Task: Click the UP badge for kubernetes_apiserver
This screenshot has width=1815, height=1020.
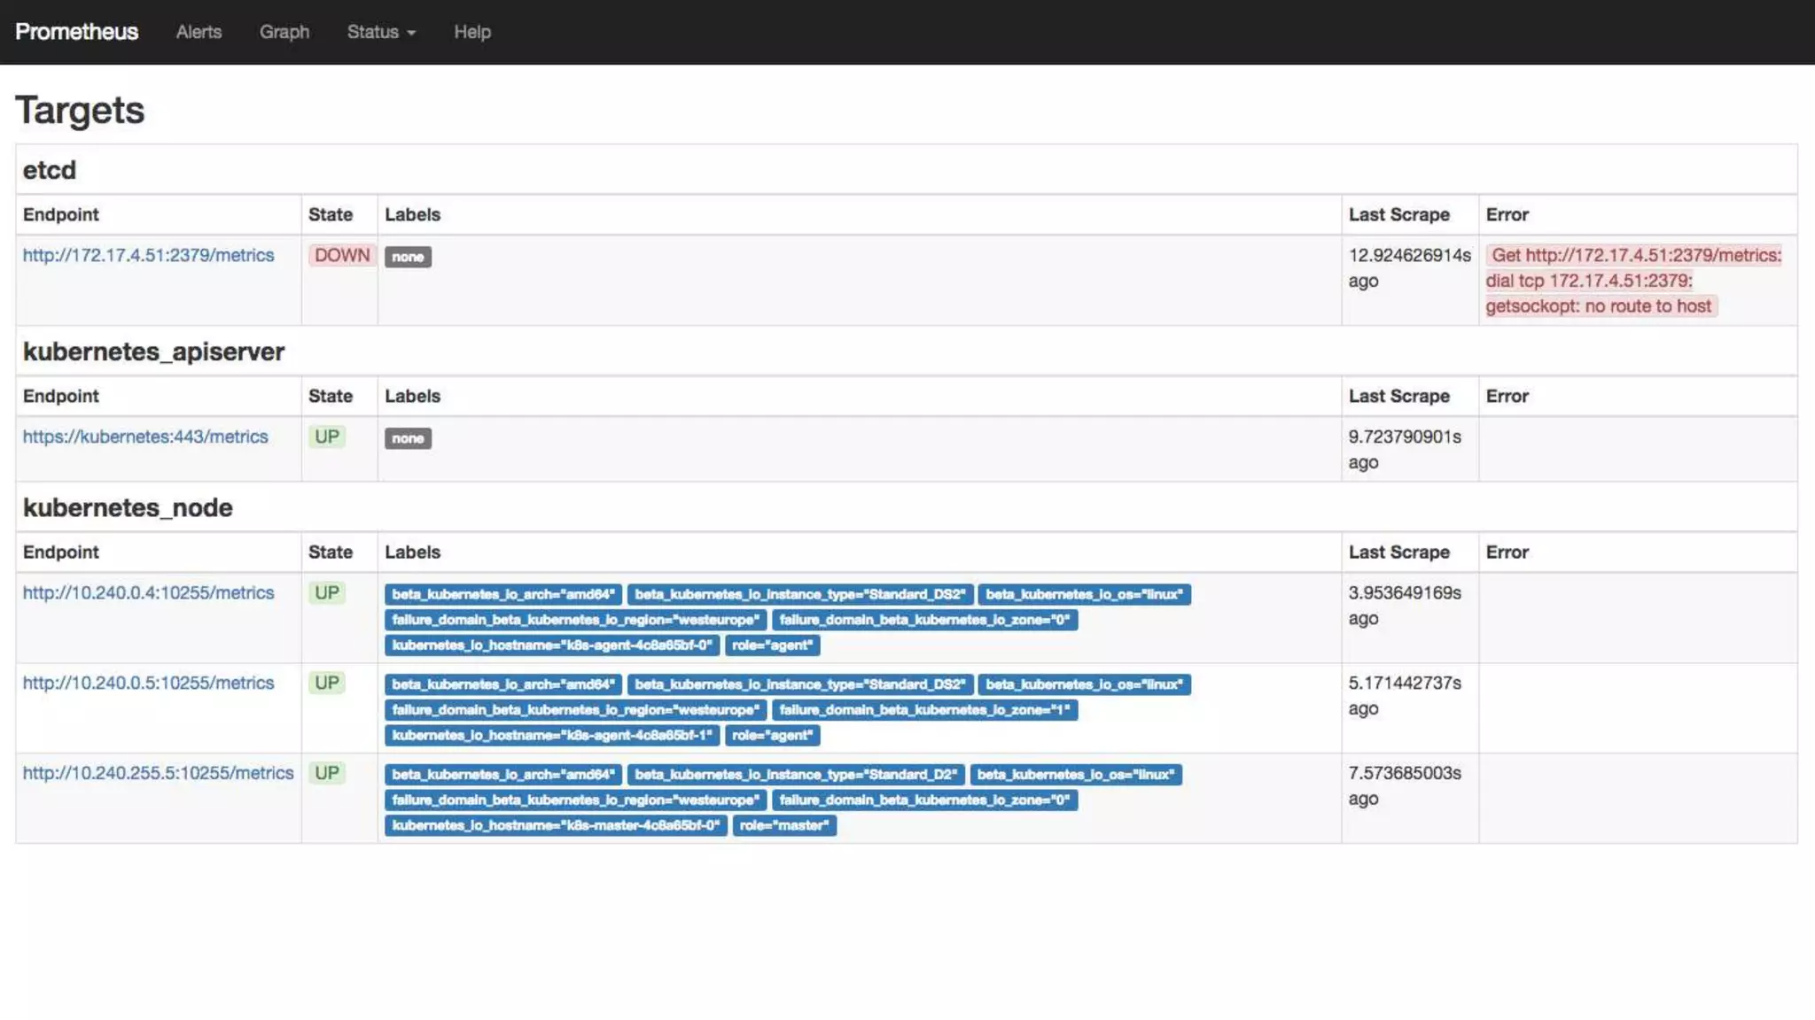Action: point(327,437)
